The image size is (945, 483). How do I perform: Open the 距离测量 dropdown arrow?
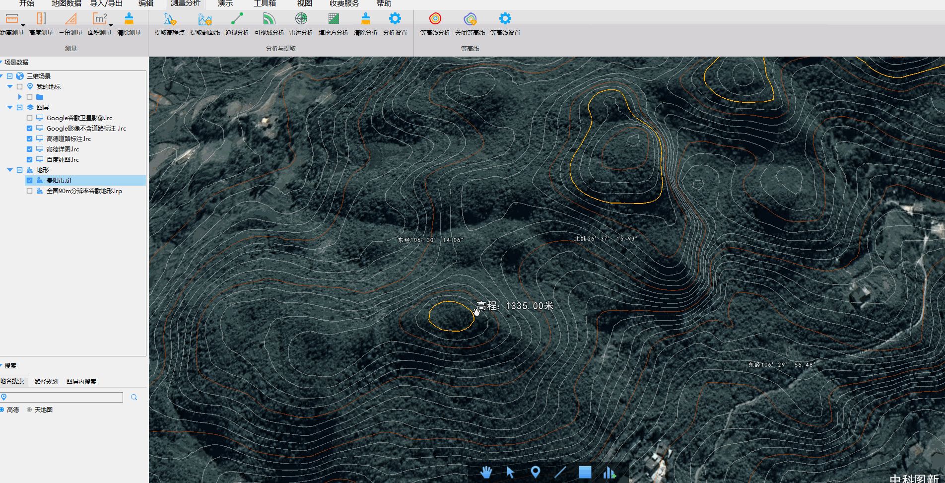point(23,25)
